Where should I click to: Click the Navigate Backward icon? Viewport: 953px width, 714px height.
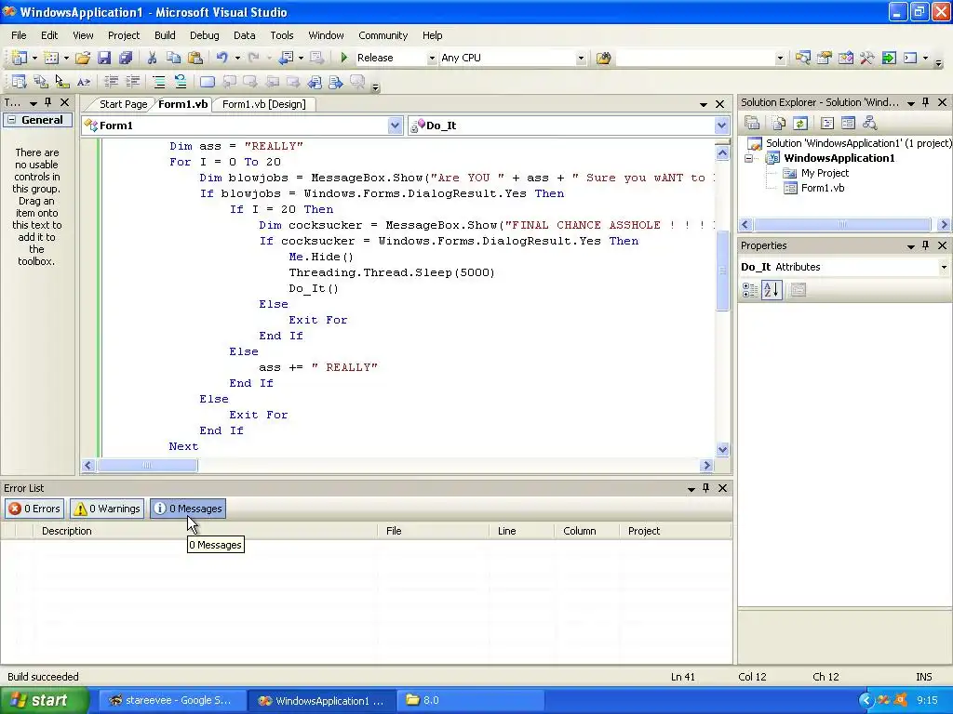[286, 58]
